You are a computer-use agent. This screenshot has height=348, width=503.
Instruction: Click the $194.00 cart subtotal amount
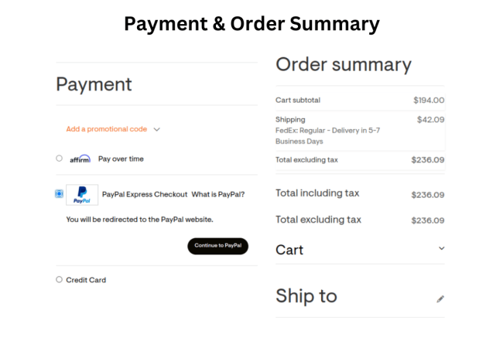click(x=429, y=100)
